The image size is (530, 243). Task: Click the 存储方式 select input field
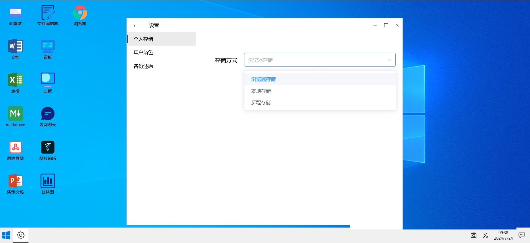pos(315,60)
